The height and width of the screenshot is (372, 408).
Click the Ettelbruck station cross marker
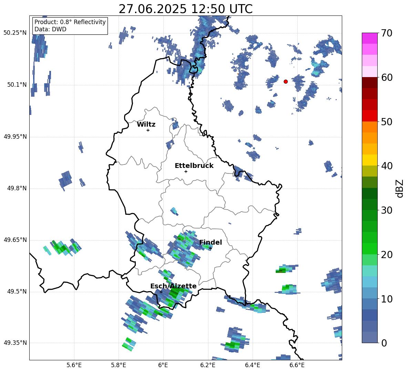point(186,171)
